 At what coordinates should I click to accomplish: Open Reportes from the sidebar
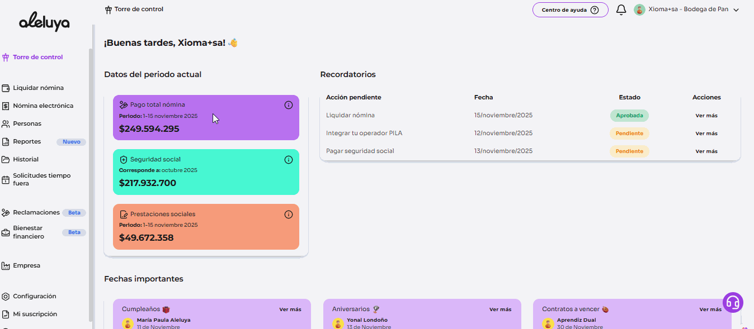click(x=27, y=141)
